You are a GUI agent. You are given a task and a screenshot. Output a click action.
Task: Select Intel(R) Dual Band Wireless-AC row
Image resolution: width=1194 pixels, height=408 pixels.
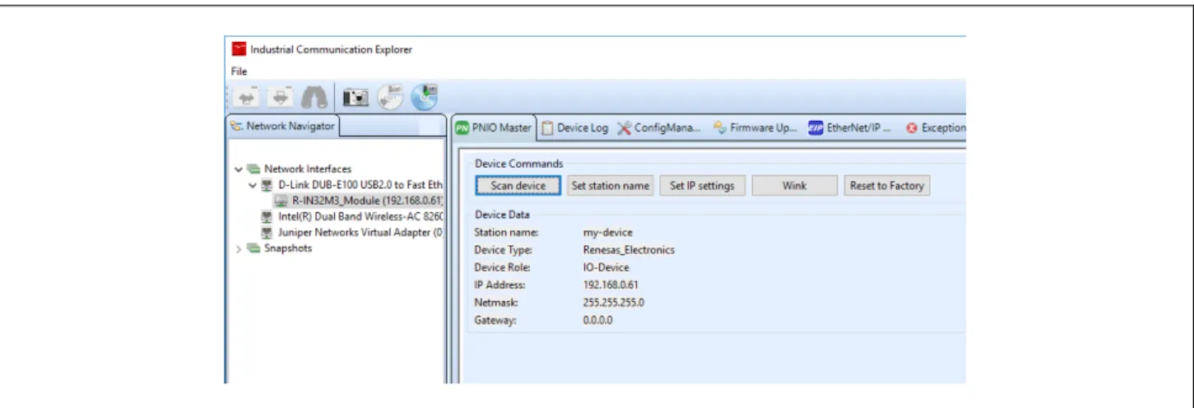pyautogui.click(x=352, y=217)
